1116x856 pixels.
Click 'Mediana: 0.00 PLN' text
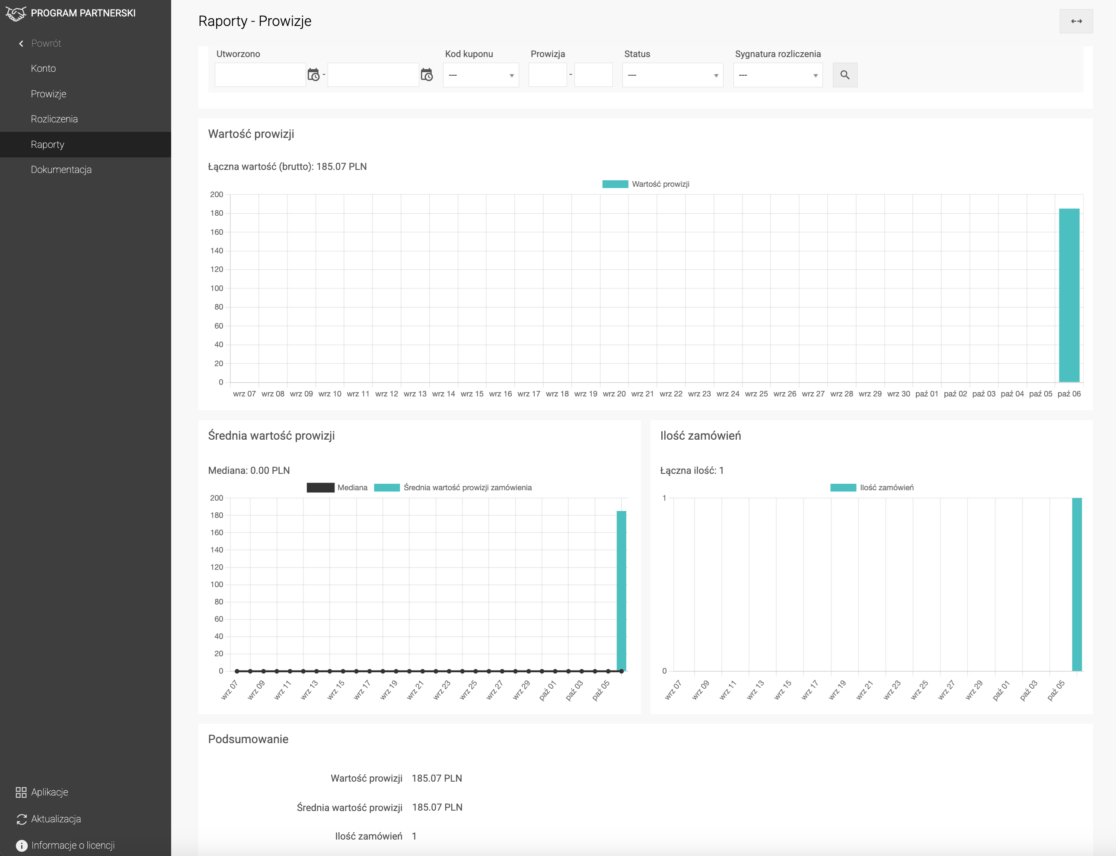(x=249, y=470)
